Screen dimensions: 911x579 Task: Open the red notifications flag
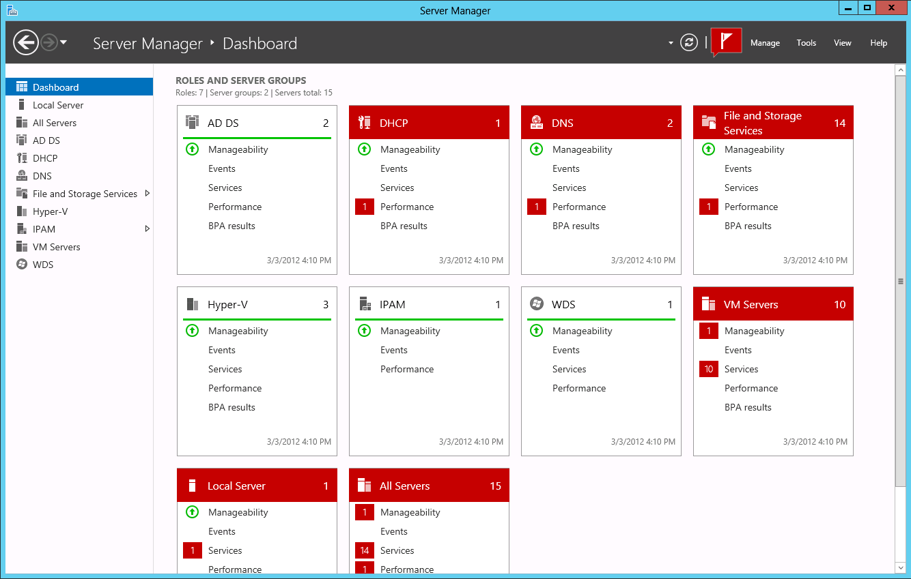pyautogui.click(x=726, y=42)
